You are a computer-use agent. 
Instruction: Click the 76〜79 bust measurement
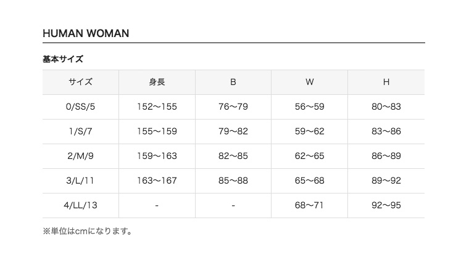click(233, 107)
